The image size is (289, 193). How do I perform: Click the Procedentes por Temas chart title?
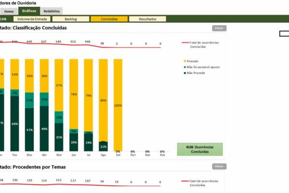(x=39, y=166)
